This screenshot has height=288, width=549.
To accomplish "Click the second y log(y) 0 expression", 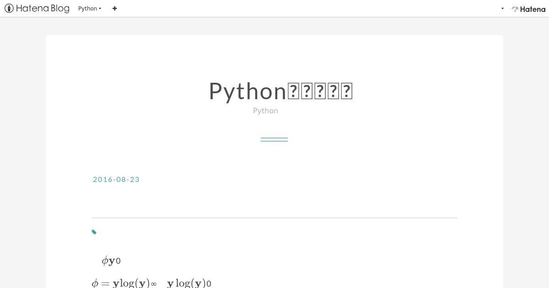I will pyautogui.click(x=189, y=283).
